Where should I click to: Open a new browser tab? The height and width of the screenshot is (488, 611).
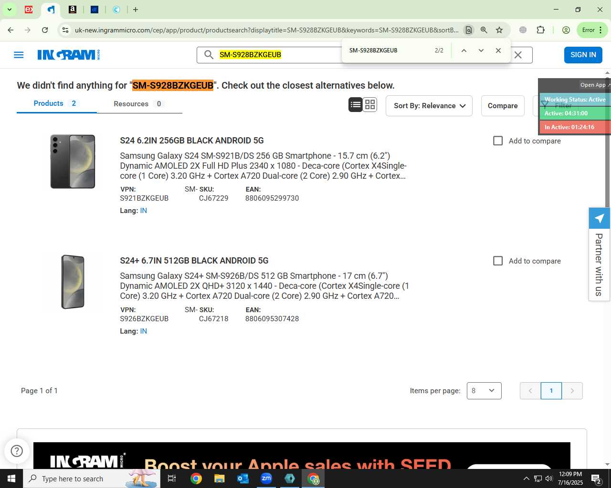136,10
